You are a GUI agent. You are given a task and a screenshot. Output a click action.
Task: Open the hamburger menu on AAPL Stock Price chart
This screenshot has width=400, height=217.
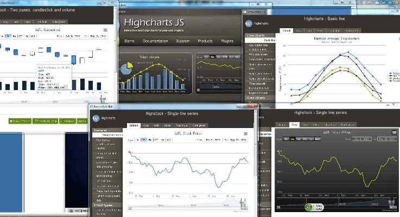245,133
